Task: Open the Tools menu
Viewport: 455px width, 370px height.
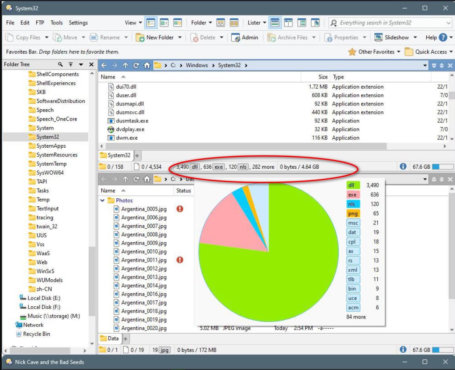Action: tap(57, 23)
